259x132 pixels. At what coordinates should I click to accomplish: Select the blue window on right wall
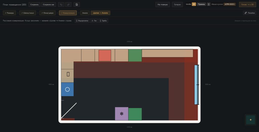[196, 85]
